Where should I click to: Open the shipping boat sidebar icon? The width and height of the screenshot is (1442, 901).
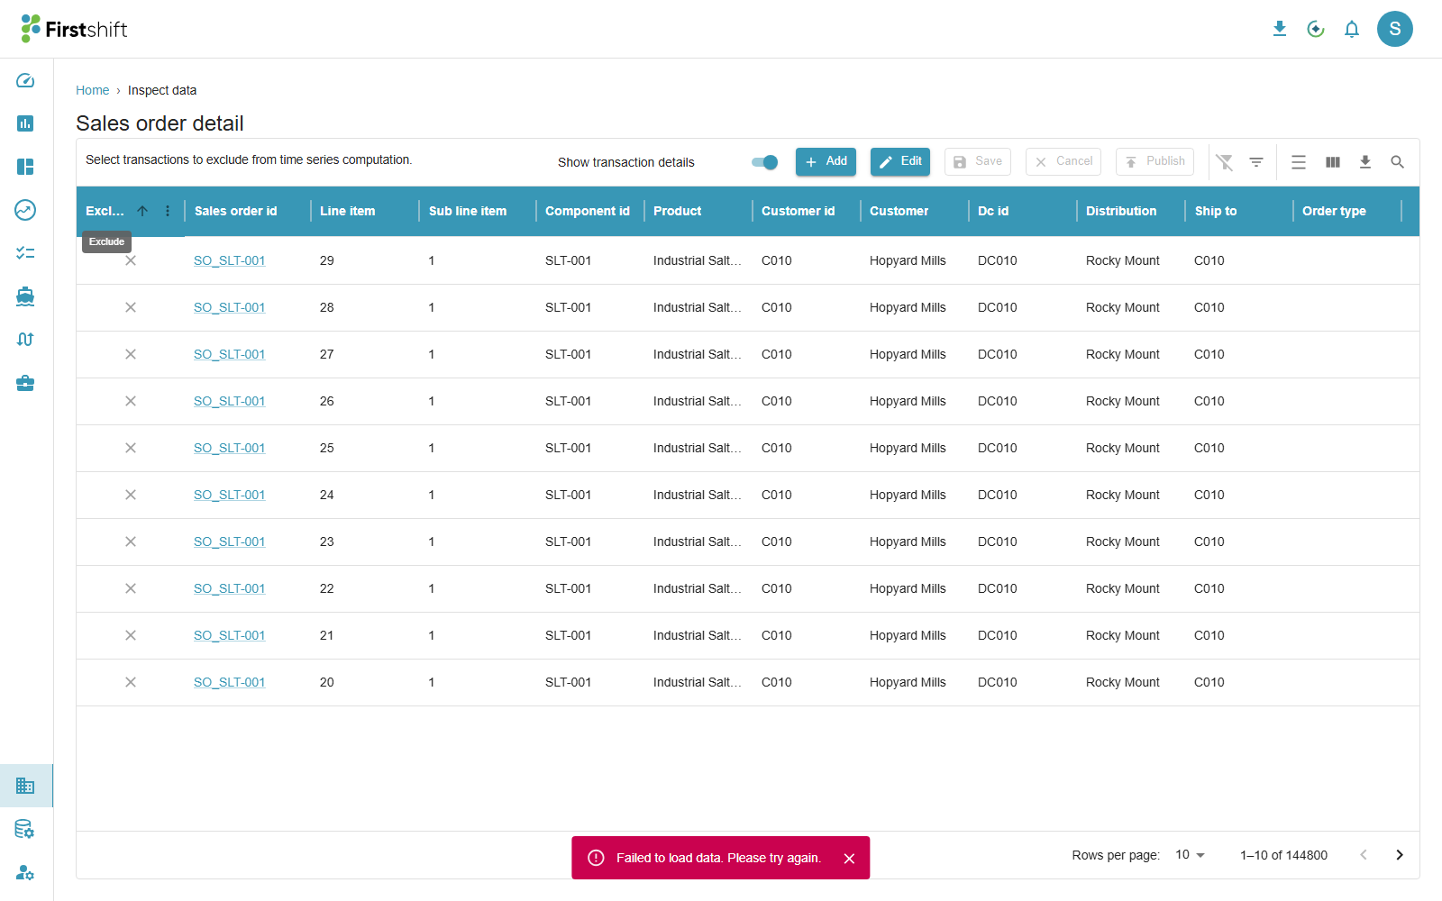(x=25, y=296)
